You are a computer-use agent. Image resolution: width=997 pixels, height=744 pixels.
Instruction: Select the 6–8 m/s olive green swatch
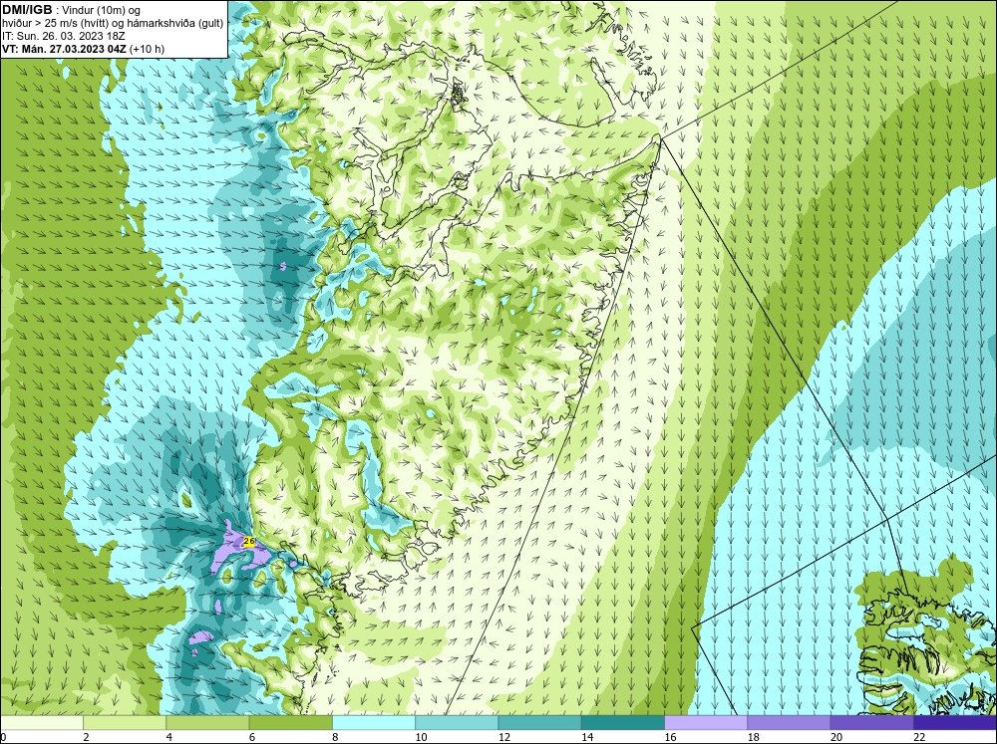[290, 723]
